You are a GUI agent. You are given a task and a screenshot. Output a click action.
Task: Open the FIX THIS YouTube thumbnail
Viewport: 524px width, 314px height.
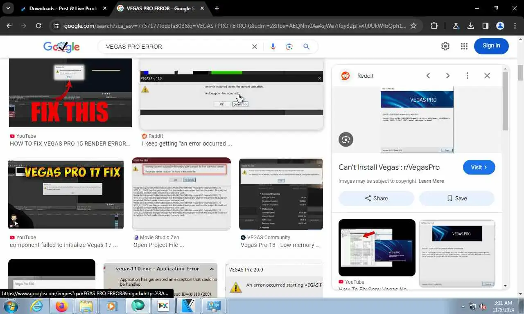tap(70, 93)
